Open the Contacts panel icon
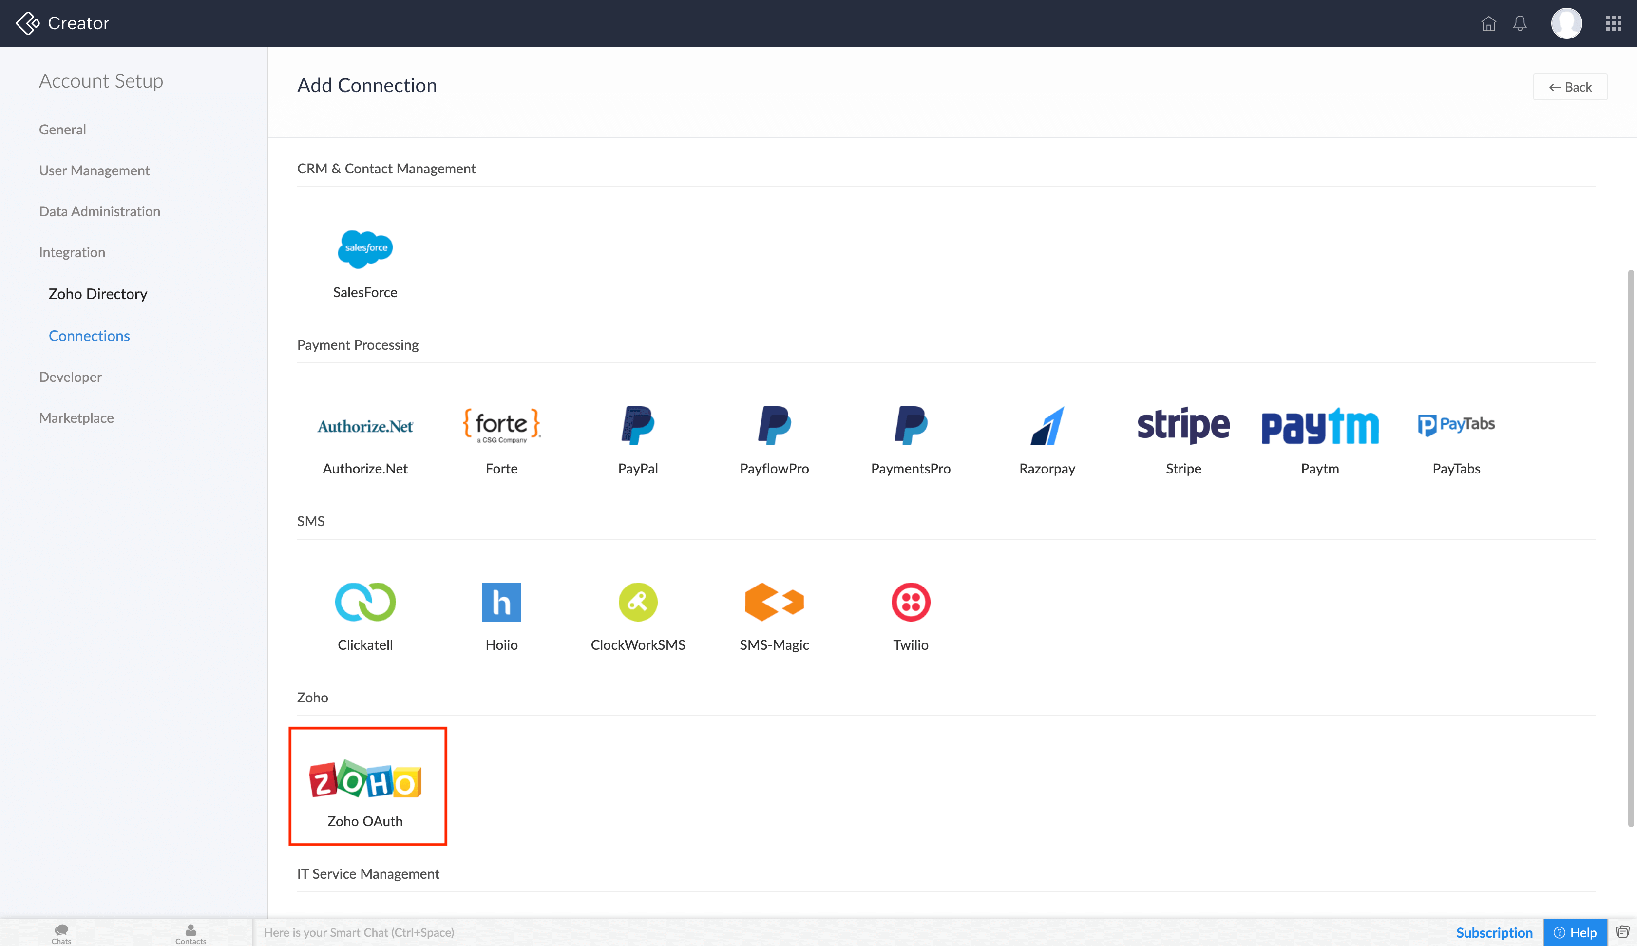 coord(190,934)
